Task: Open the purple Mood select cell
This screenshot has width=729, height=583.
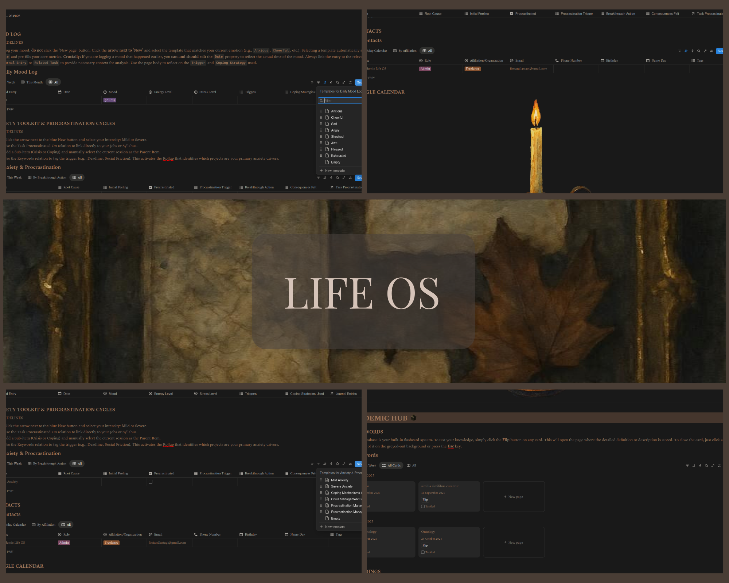Action: pyautogui.click(x=110, y=100)
